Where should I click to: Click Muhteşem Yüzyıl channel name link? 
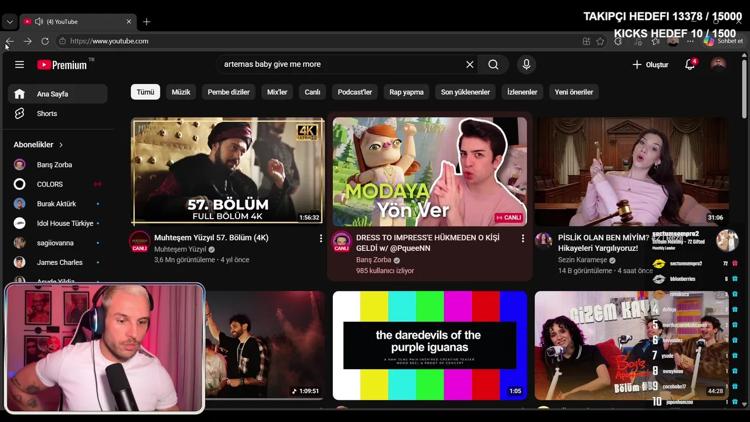(180, 249)
